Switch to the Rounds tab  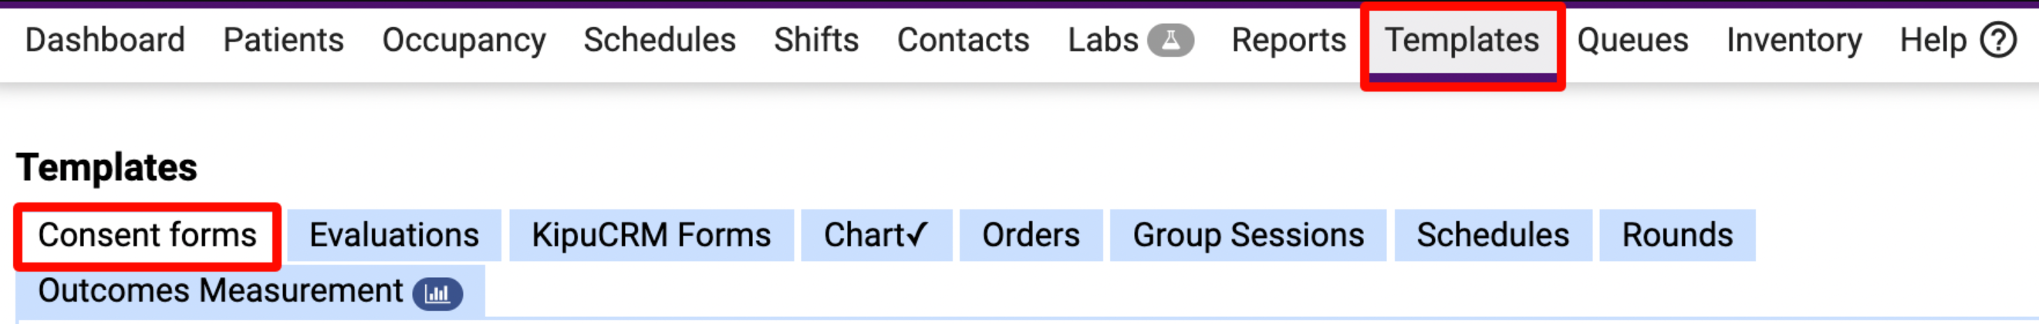pos(1676,235)
